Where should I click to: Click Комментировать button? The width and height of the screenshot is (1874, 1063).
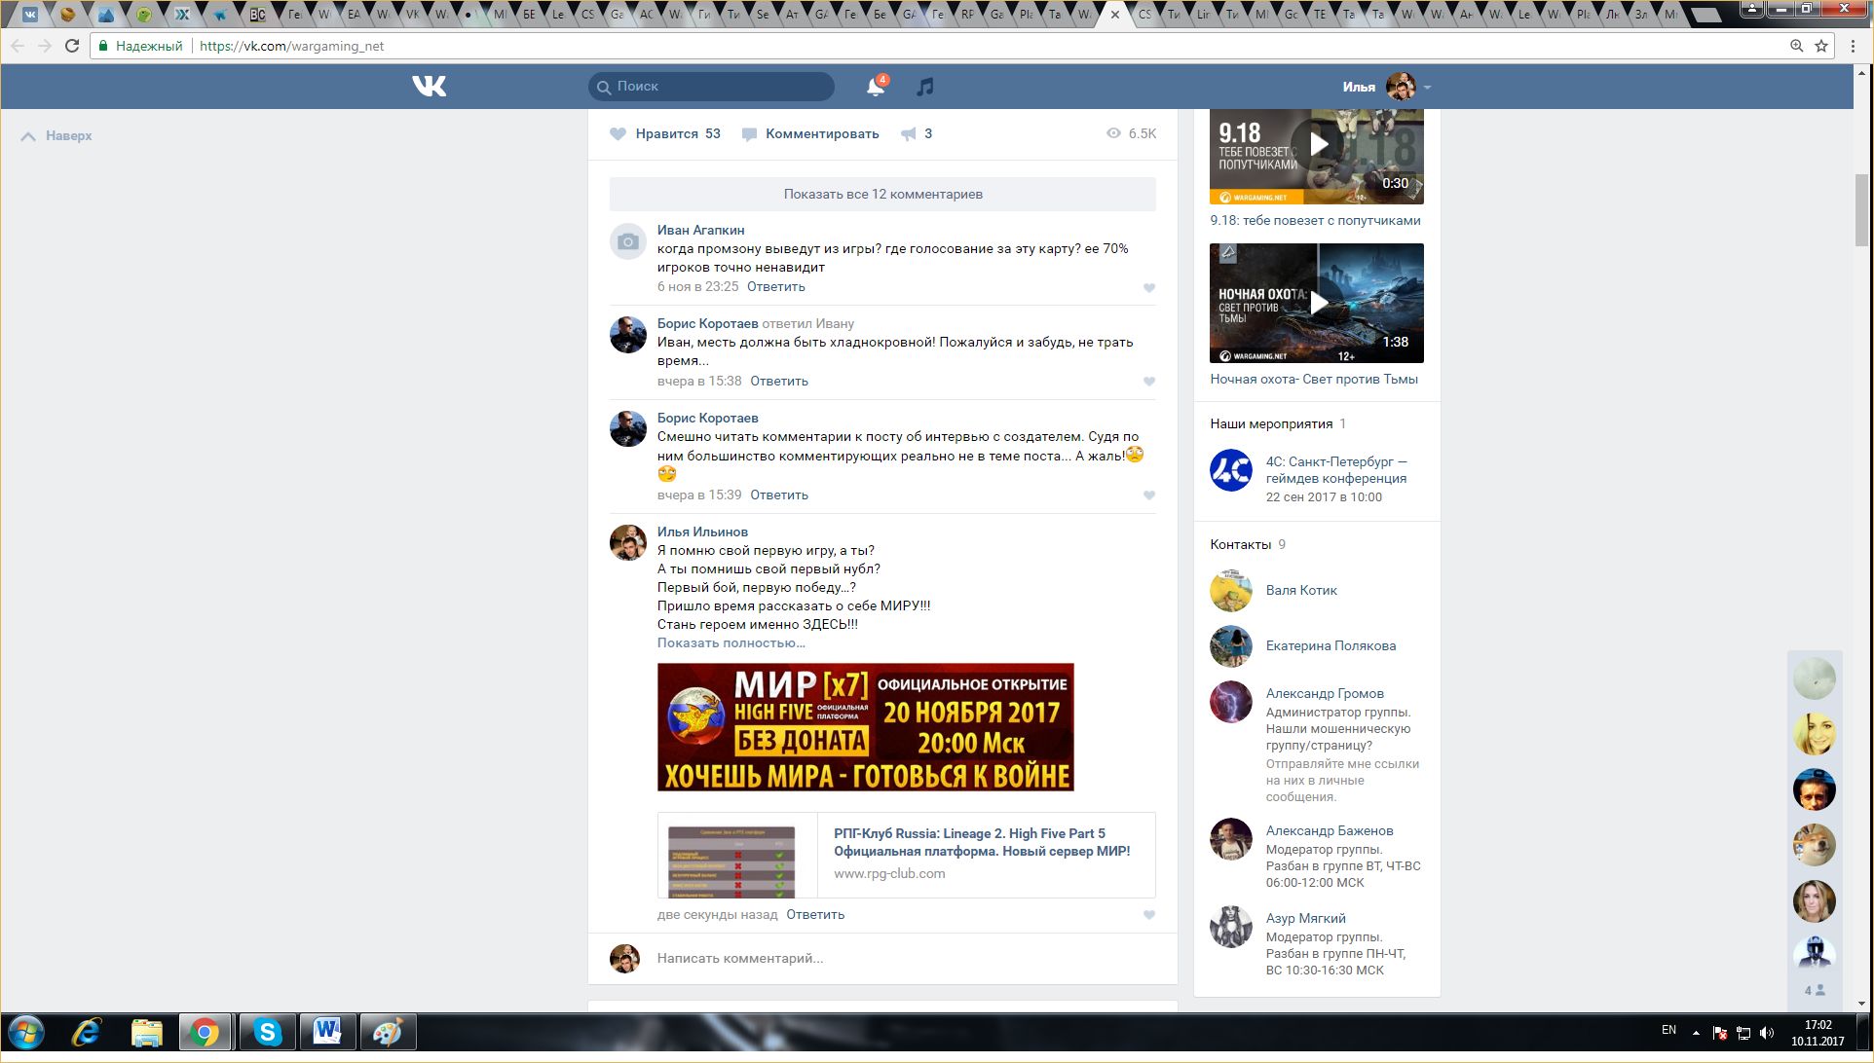810,134
